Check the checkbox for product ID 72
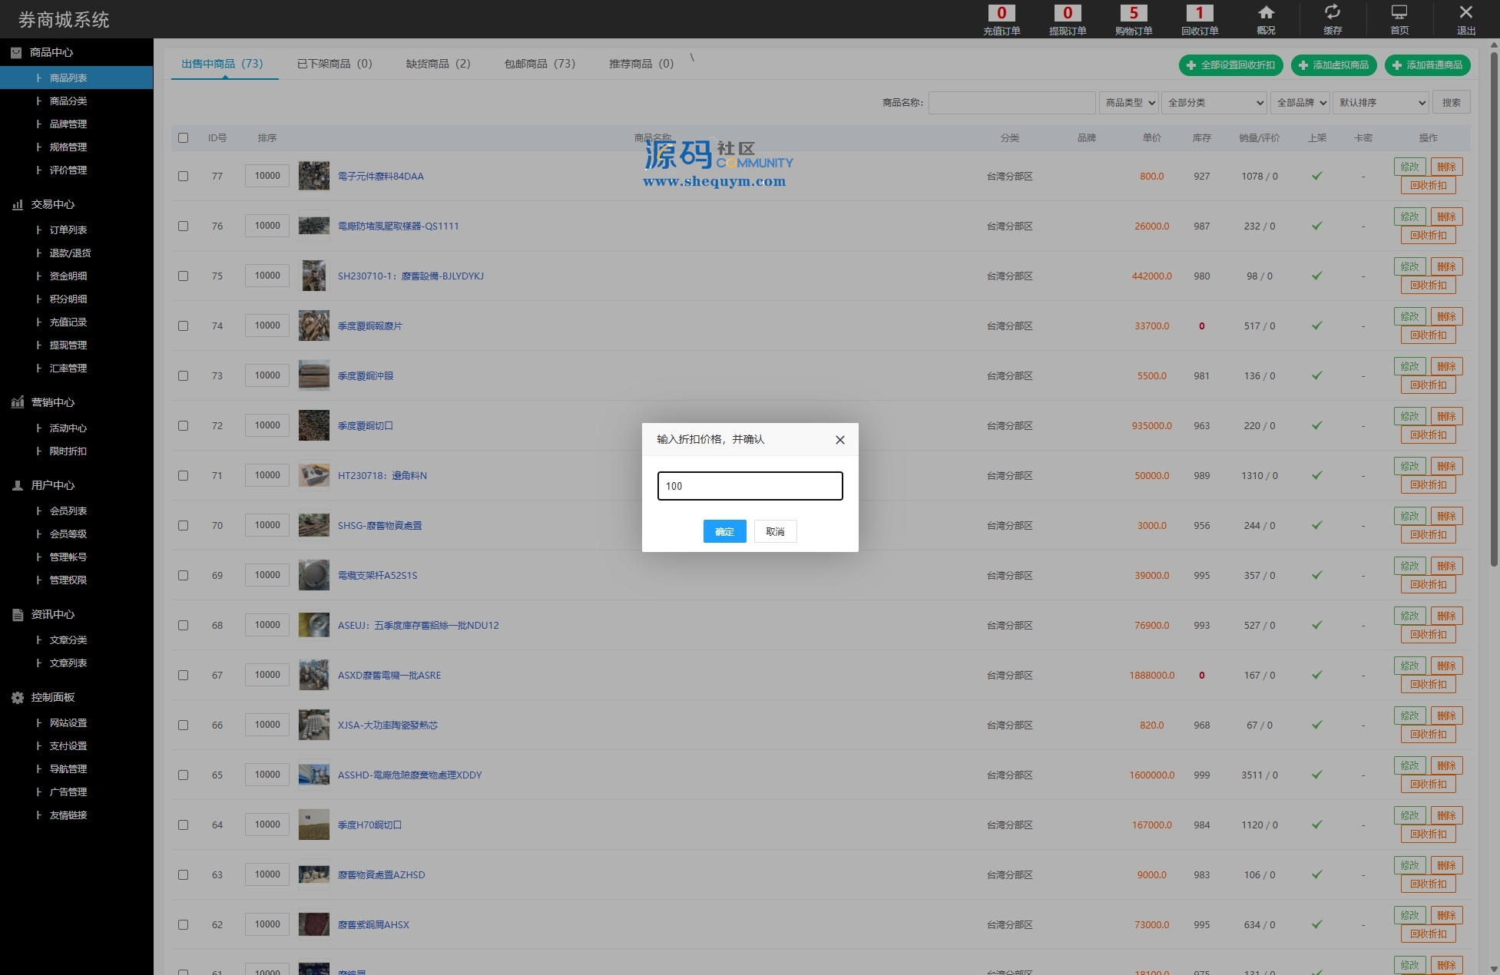This screenshot has width=1500, height=975. (x=183, y=425)
